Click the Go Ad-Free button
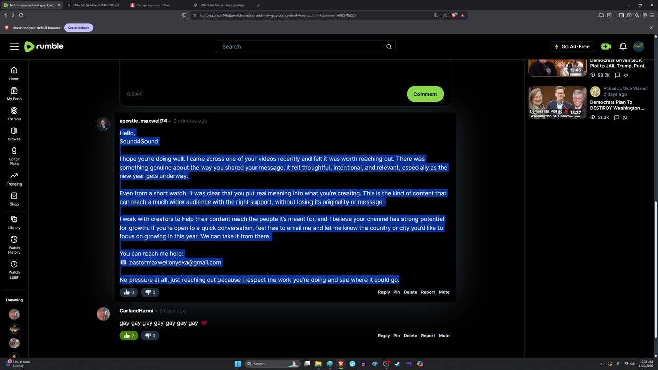 [572, 47]
